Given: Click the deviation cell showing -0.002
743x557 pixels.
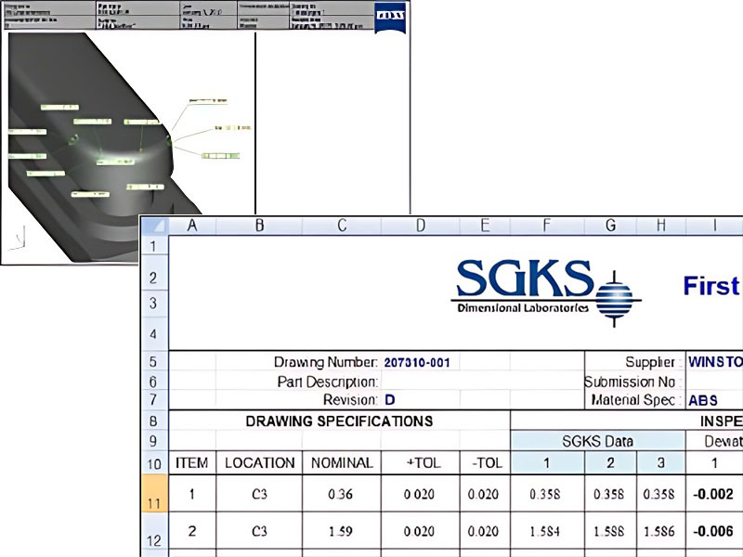Looking at the screenshot, I should 713,494.
